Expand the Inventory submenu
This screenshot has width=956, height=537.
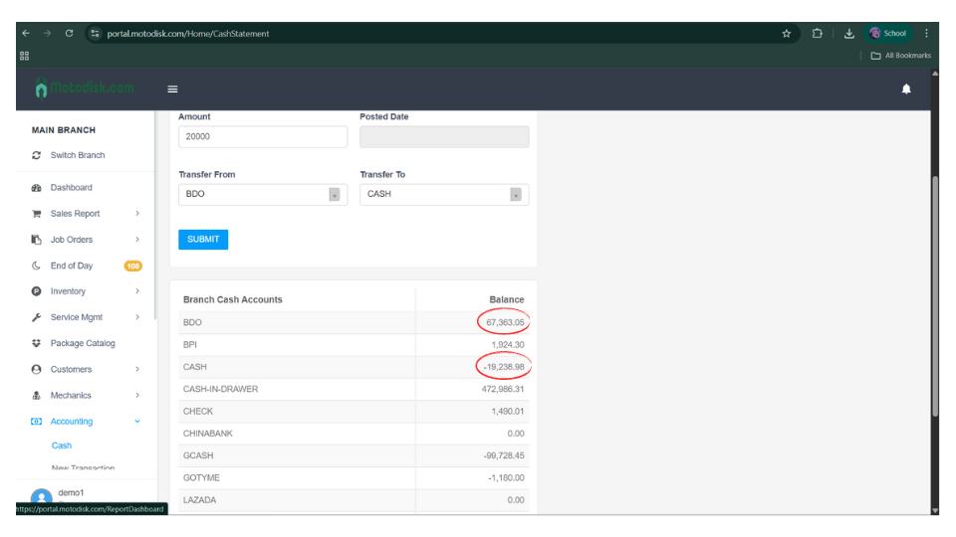[136, 291]
